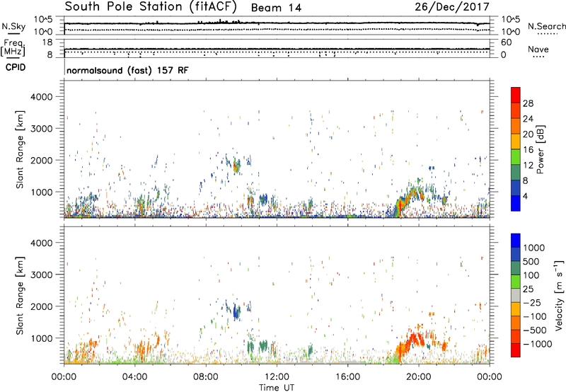
Task: Click the '2000' tick in the velocity panel
Action: click(41, 306)
